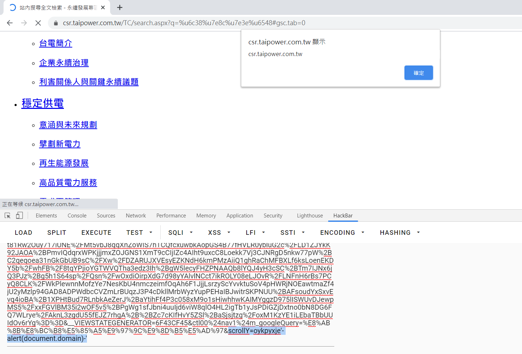Click the browser forward arrow
522x354 pixels.
(24, 23)
